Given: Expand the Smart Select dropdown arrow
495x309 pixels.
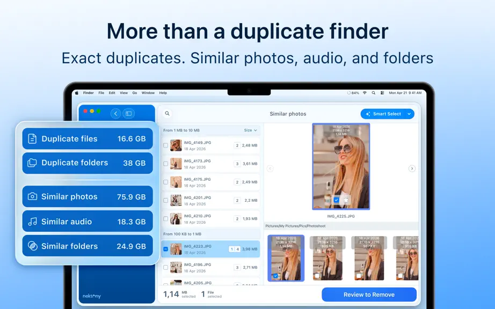Looking at the screenshot, I should click(409, 114).
